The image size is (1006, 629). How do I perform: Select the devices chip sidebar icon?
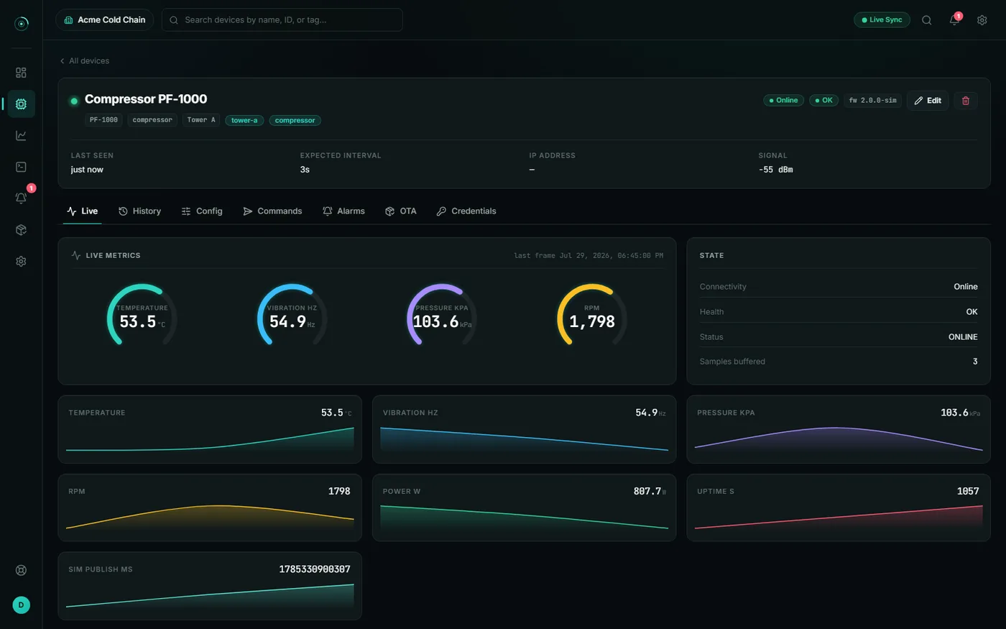click(21, 104)
